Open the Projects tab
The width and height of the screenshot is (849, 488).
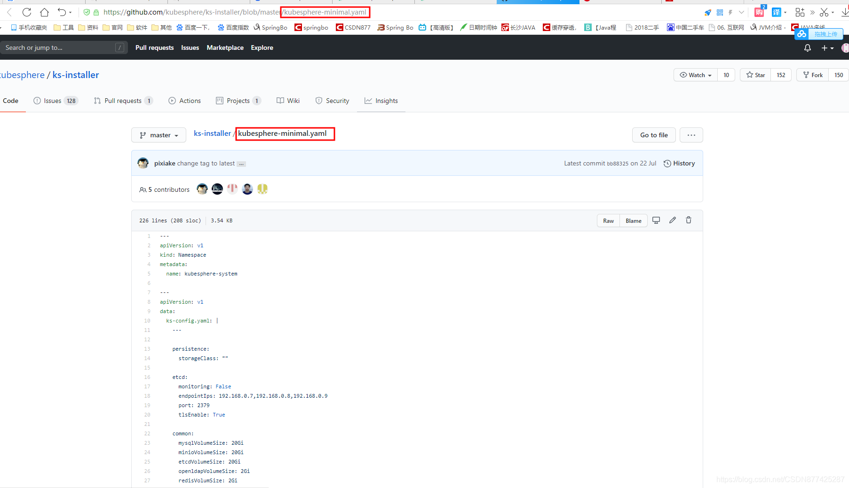(x=238, y=101)
